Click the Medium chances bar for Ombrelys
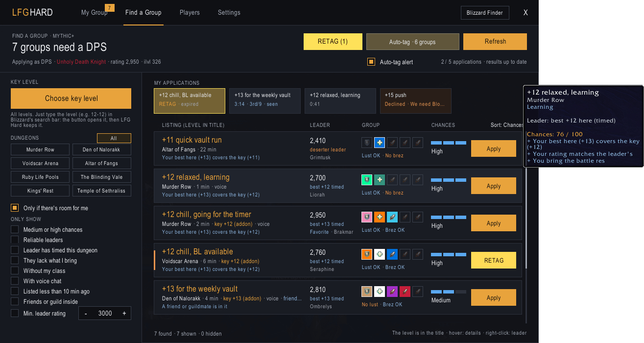 [x=449, y=292]
